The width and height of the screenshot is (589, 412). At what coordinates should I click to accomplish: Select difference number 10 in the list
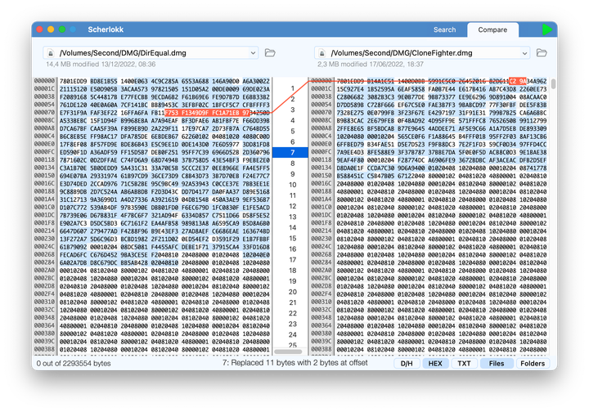pyautogui.click(x=292, y=185)
